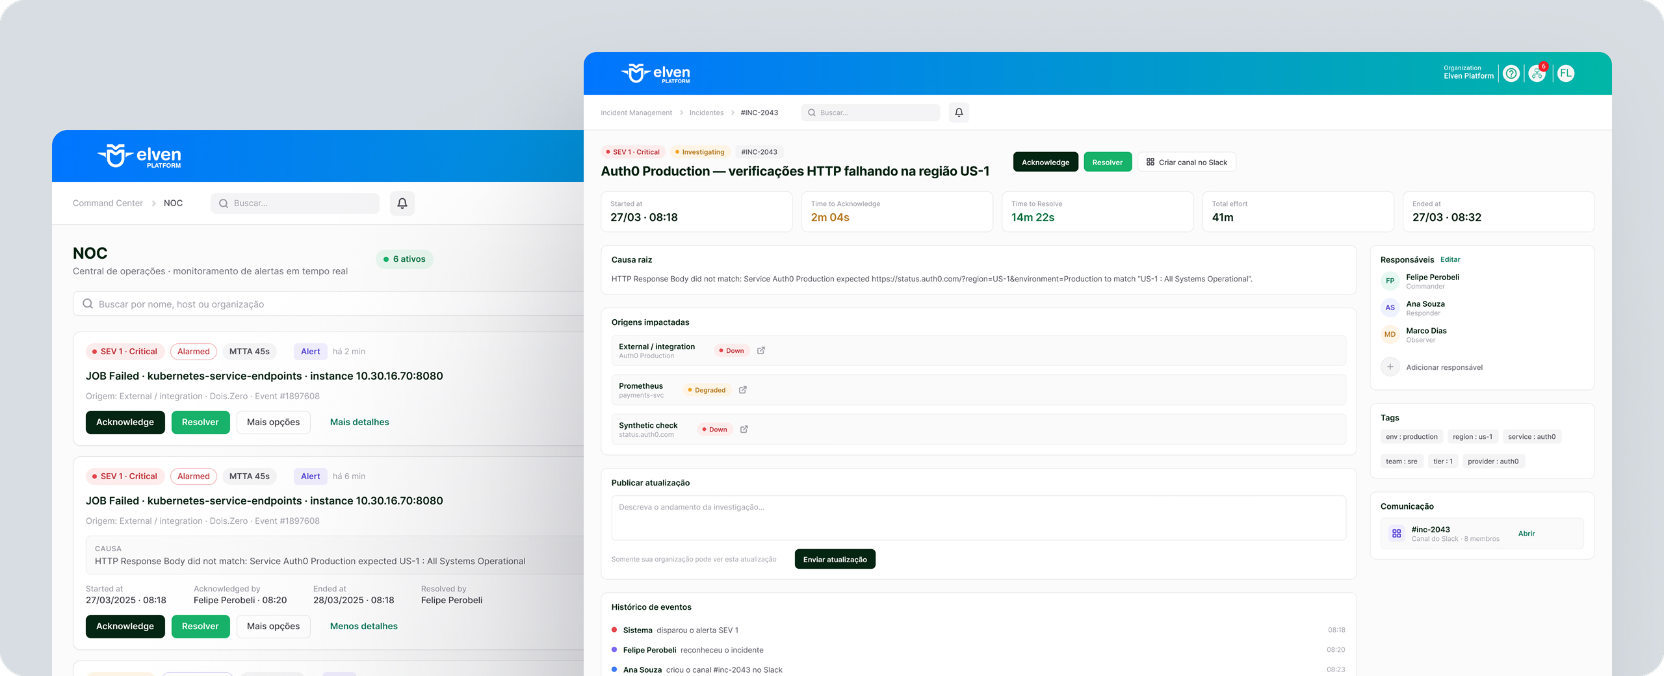Acknowledge the second NOC alert (há 6 min)

125,626
